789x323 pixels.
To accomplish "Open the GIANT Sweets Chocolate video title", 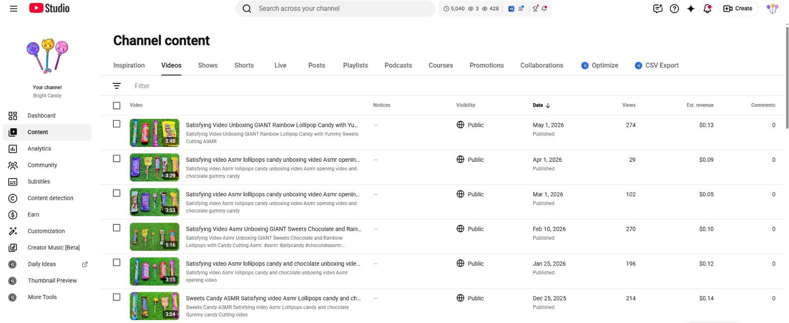I will [x=273, y=229].
